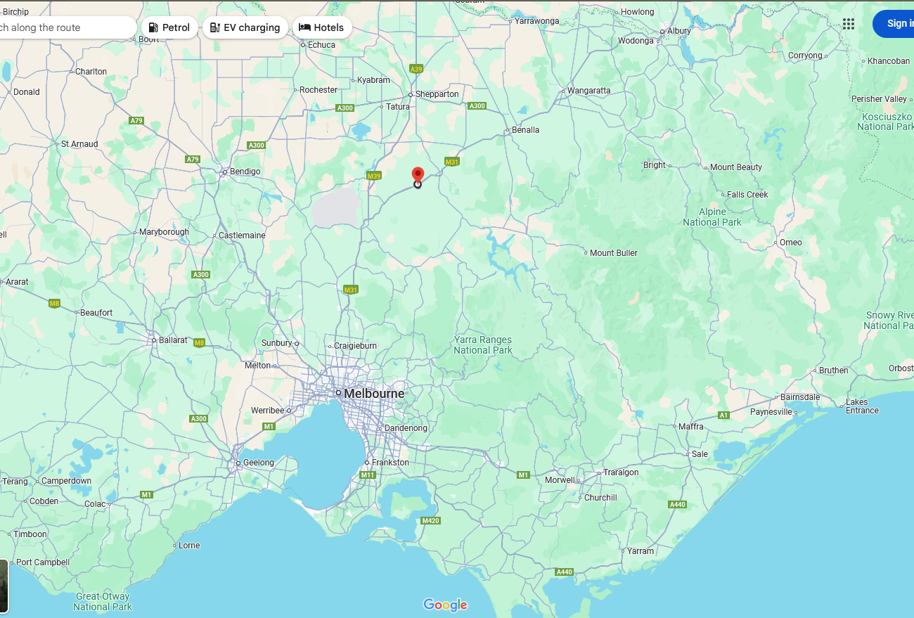This screenshot has height=618, width=914.
Task: Click the Ballarat town label
Action: click(x=173, y=340)
